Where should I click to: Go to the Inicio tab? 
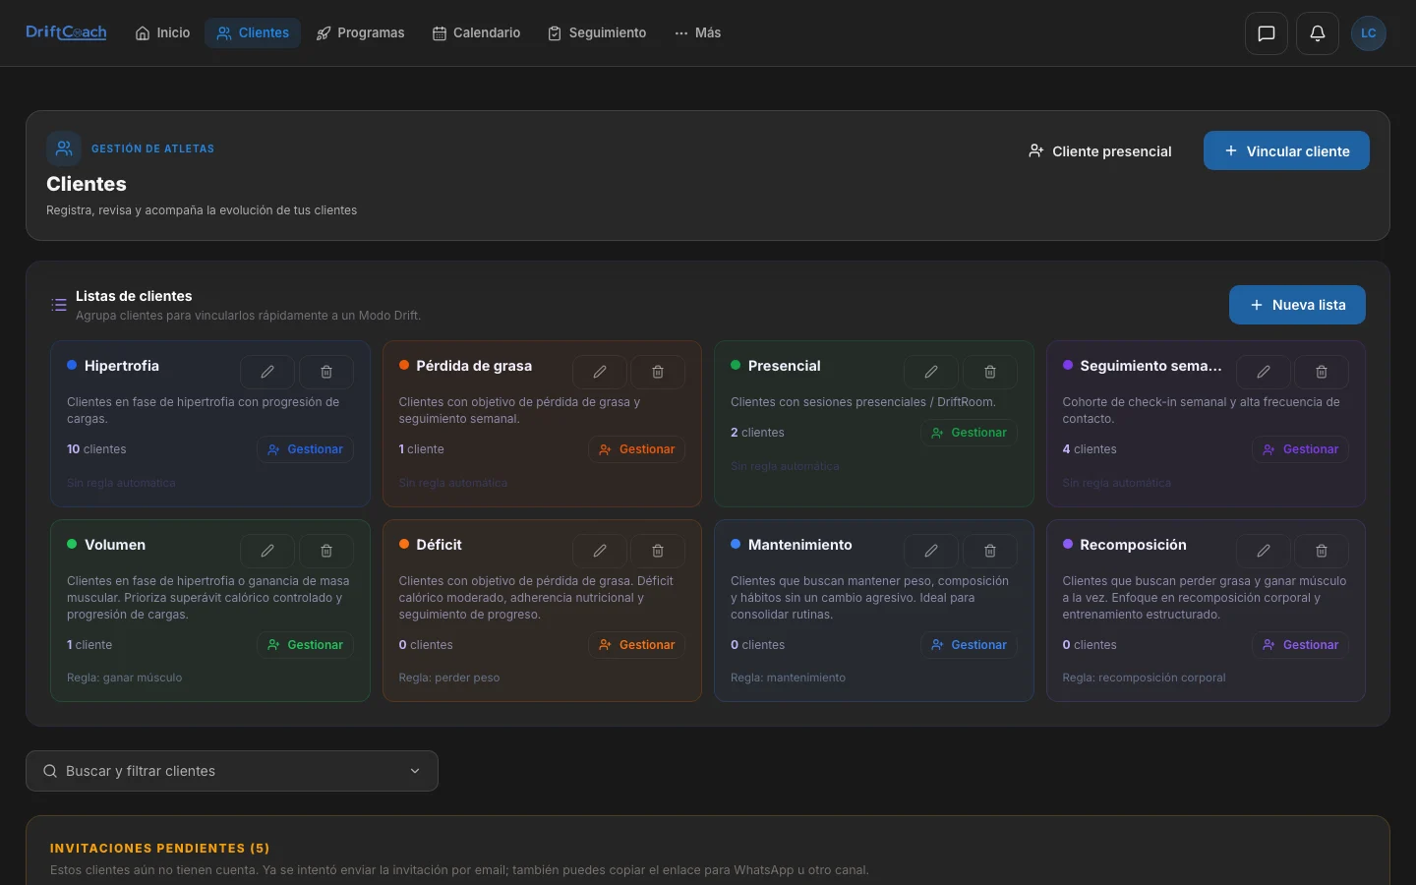[163, 33]
